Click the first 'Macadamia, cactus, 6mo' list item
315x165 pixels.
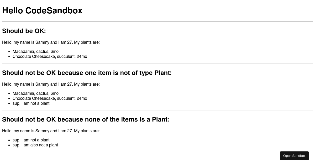pyautogui.click(x=36, y=51)
